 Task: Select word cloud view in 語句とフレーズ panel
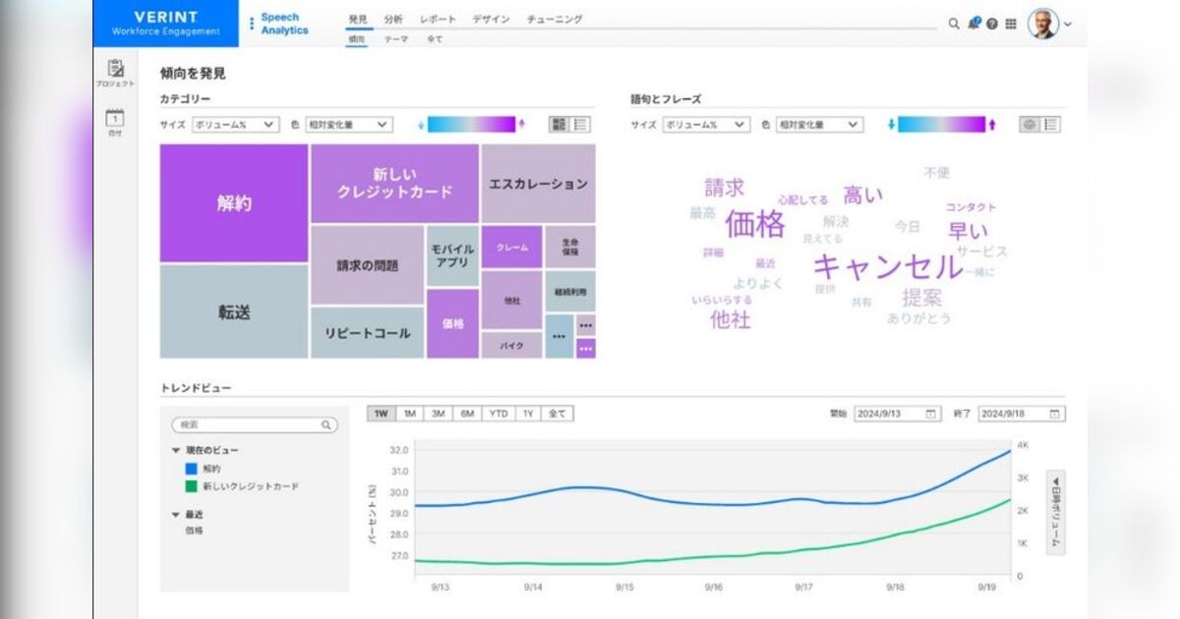click(x=1030, y=125)
